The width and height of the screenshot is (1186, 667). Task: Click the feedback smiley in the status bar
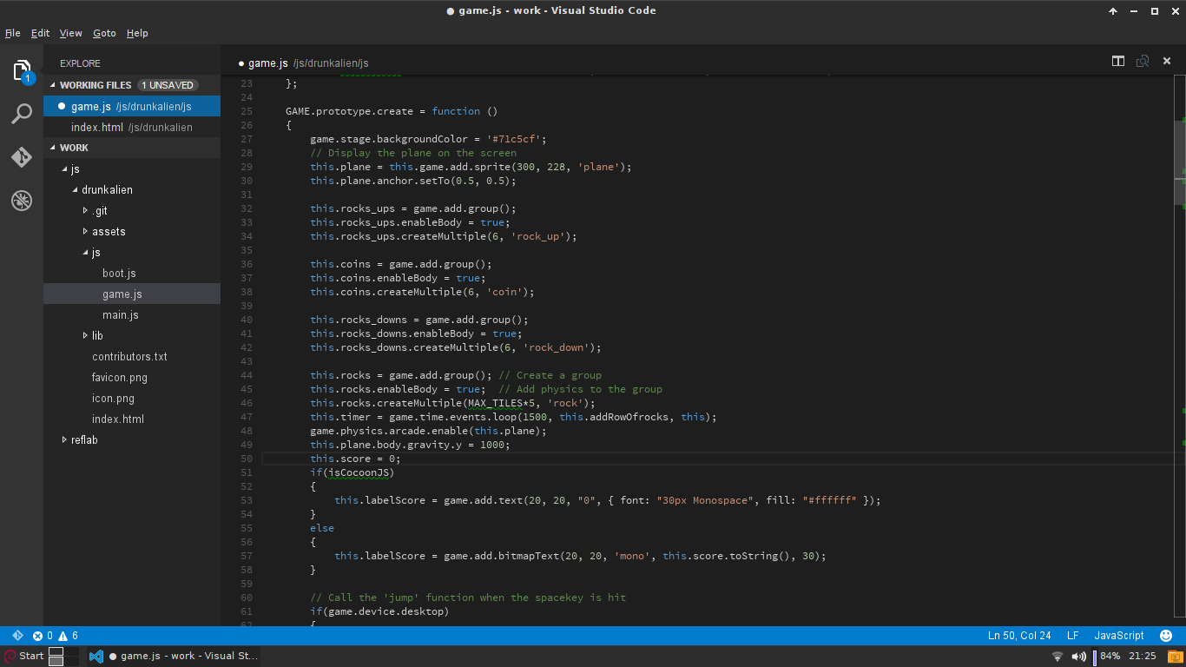coord(1168,635)
